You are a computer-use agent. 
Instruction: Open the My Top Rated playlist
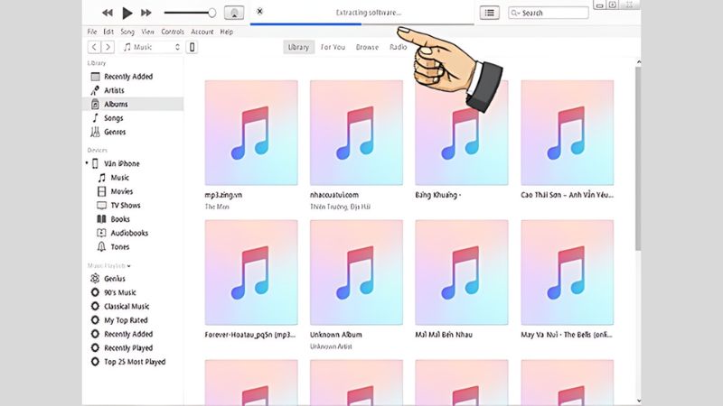point(126,320)
